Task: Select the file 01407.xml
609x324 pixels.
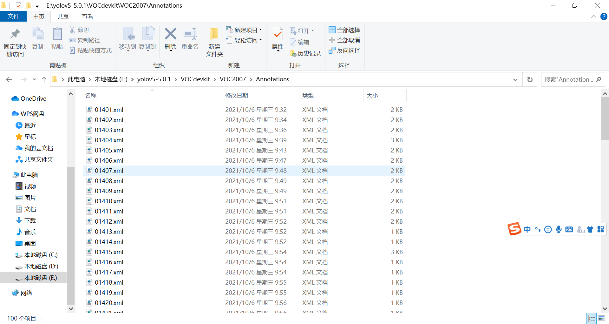Action: pyautogui.click(x=244, y=171)
